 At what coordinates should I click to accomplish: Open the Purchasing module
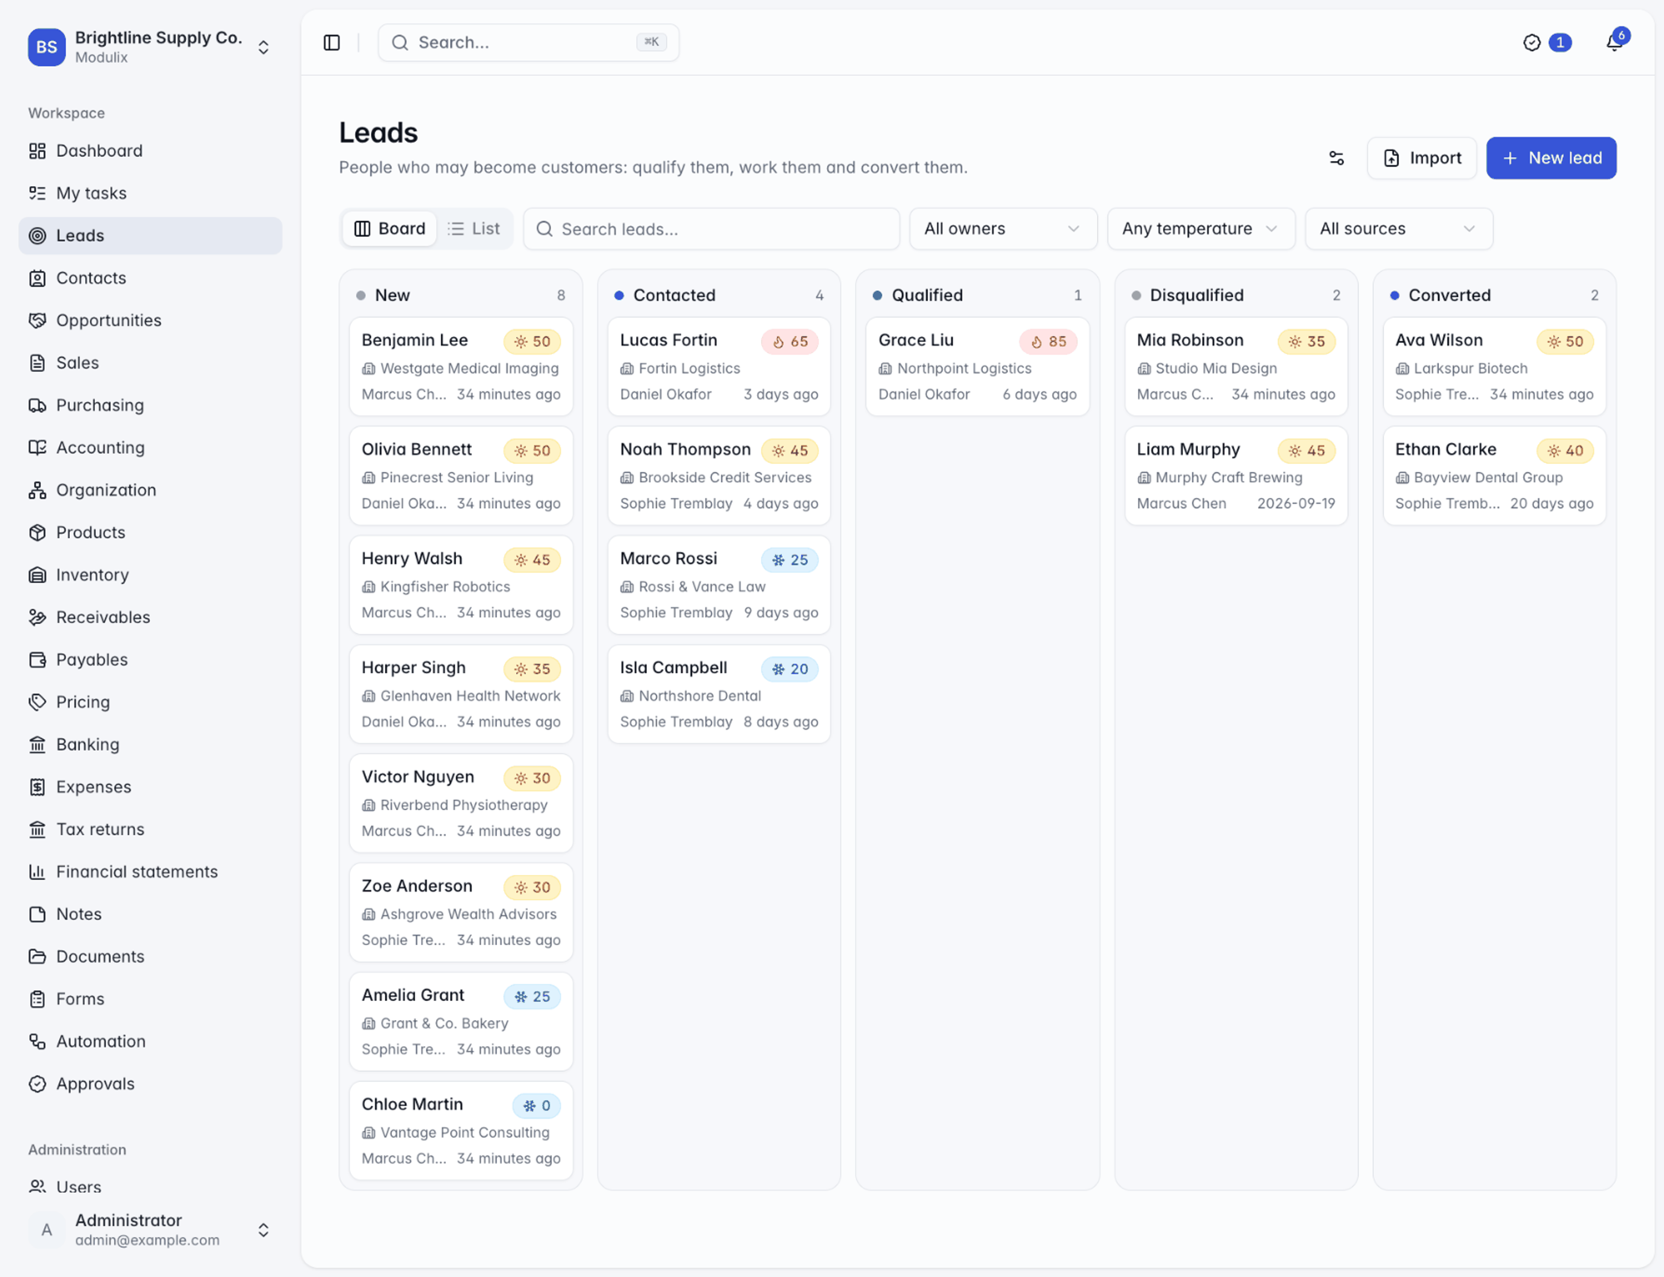[150, 405]
